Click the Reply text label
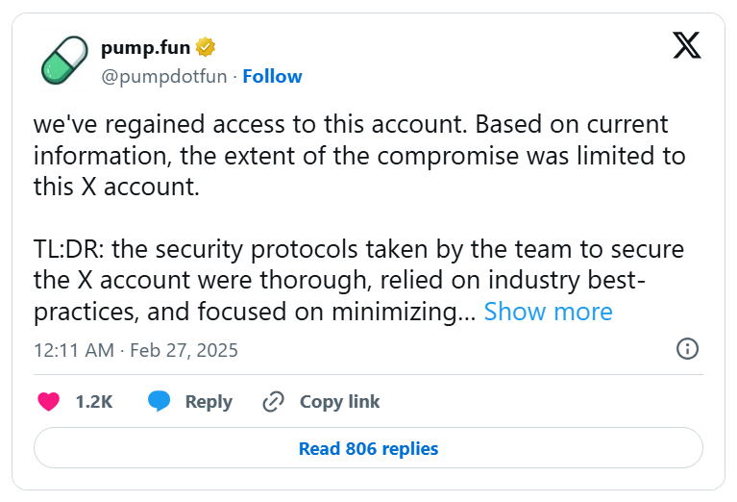Image resolution: width=737 pixels, height=502 pixels. pos(209,401)
